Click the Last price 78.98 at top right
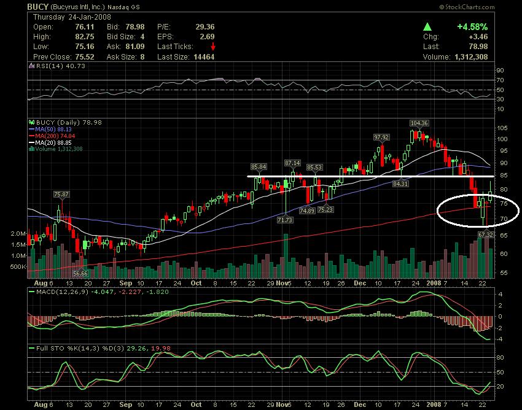This screenshot has width=522, height=410. click(478, 47)
